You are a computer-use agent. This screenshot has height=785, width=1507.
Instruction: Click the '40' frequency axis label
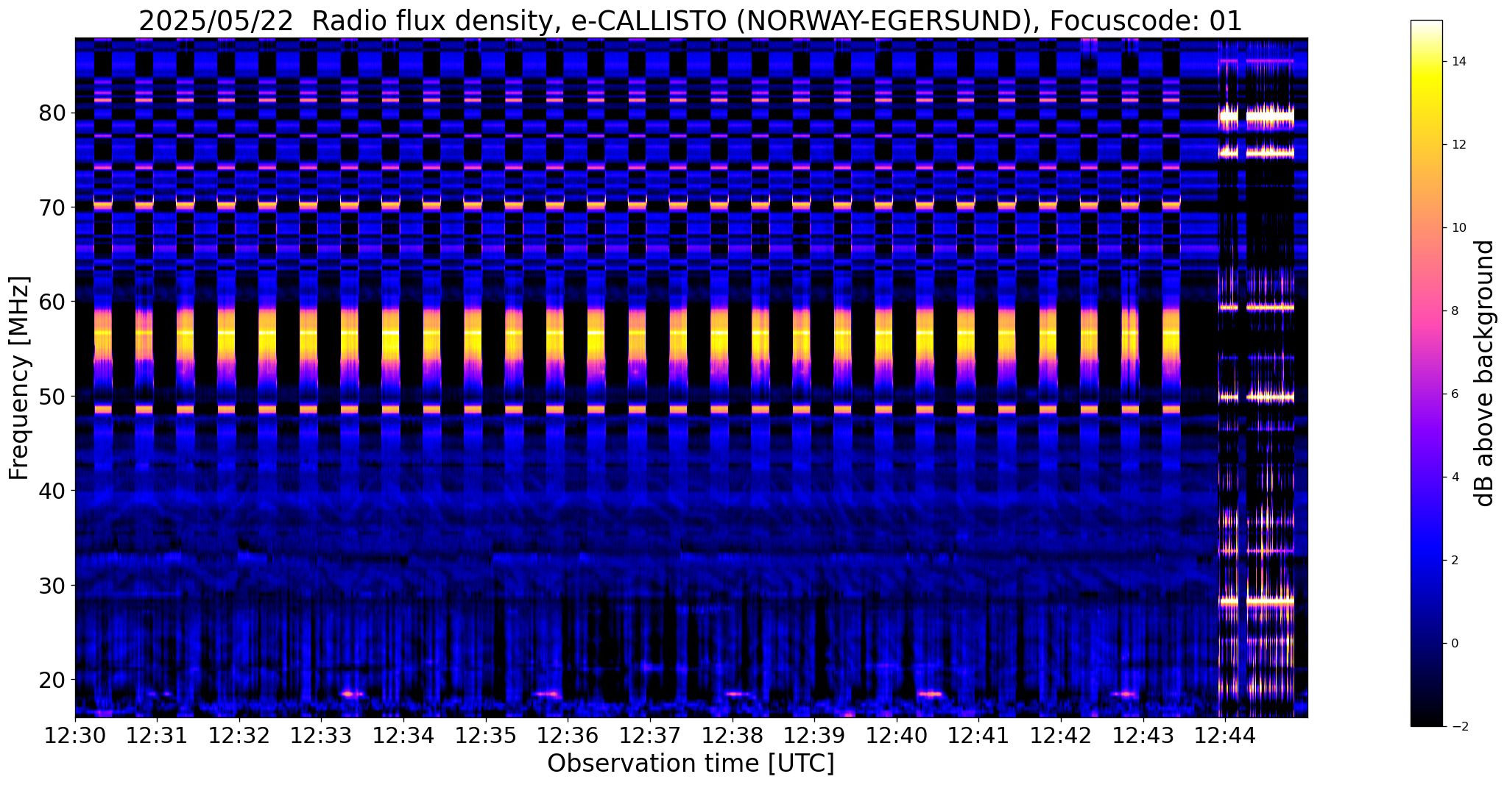click(53, 491)
